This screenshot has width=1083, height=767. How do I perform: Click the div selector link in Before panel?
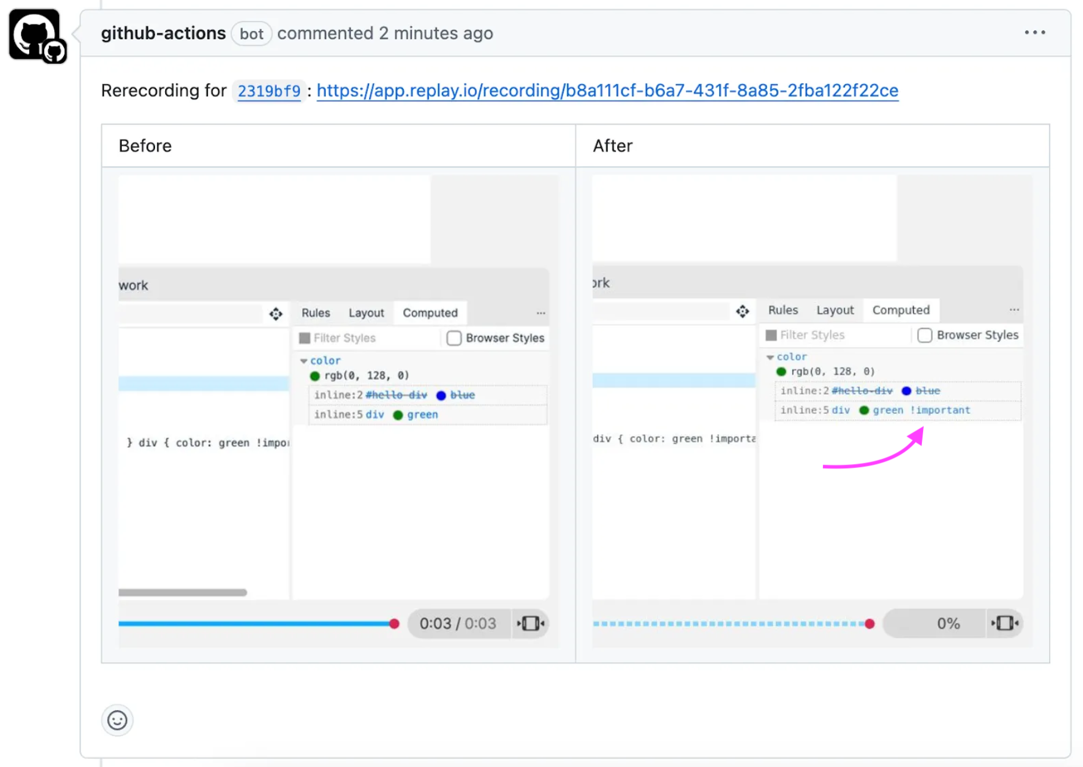375,415
